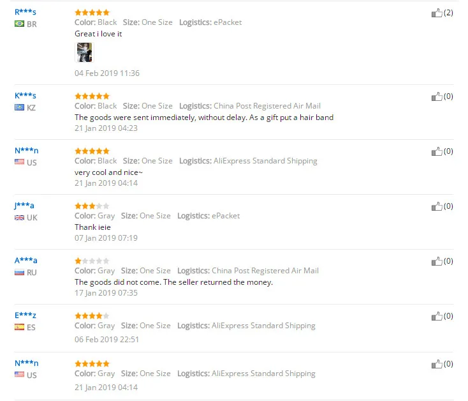Thumbs-up the A***a review from RU

(437, 261)
